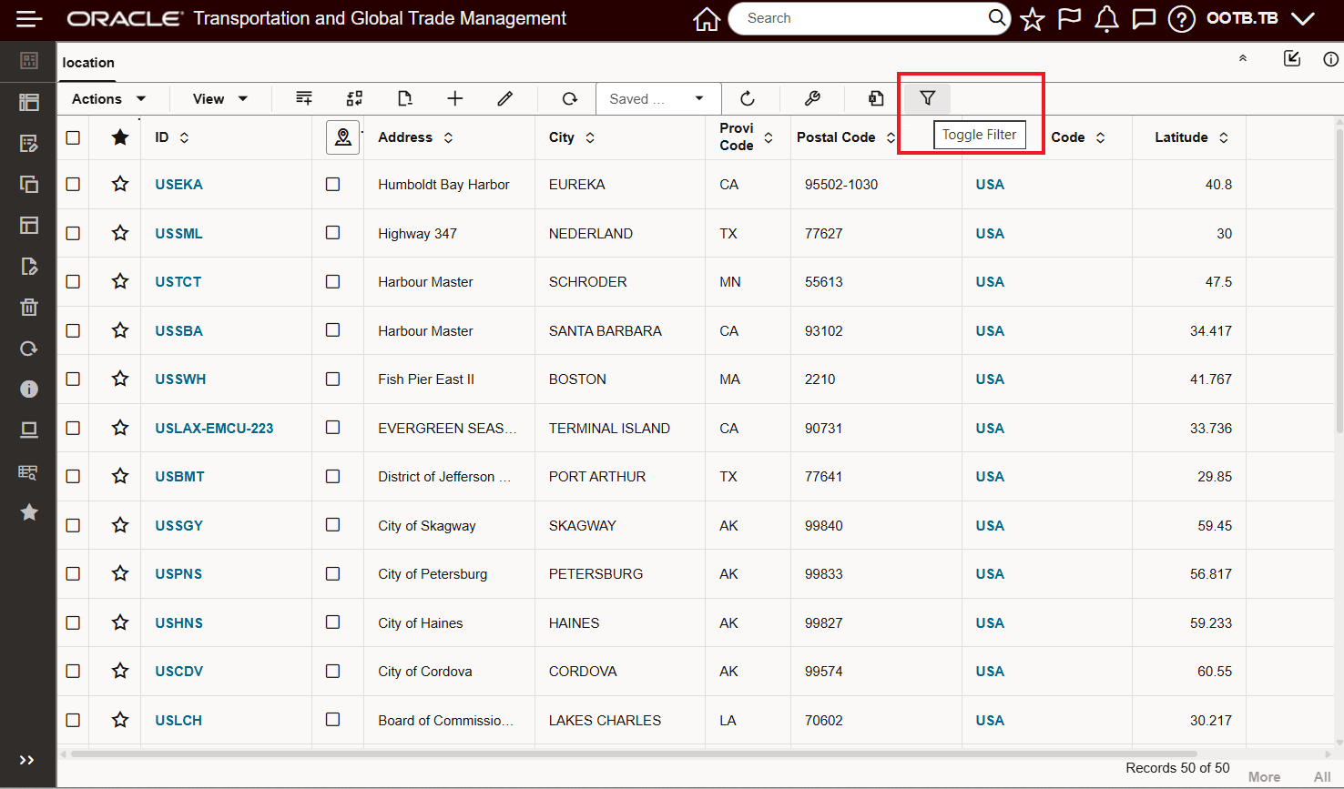Click the edit pencil icon
1344x789 pixels.
pyautogui.click(x=504, y=98)
